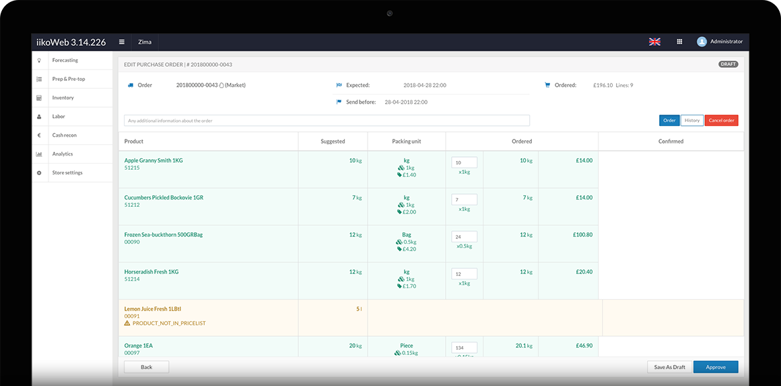
Task: Click the Suggested column header
Action: [x=333, y=141]
